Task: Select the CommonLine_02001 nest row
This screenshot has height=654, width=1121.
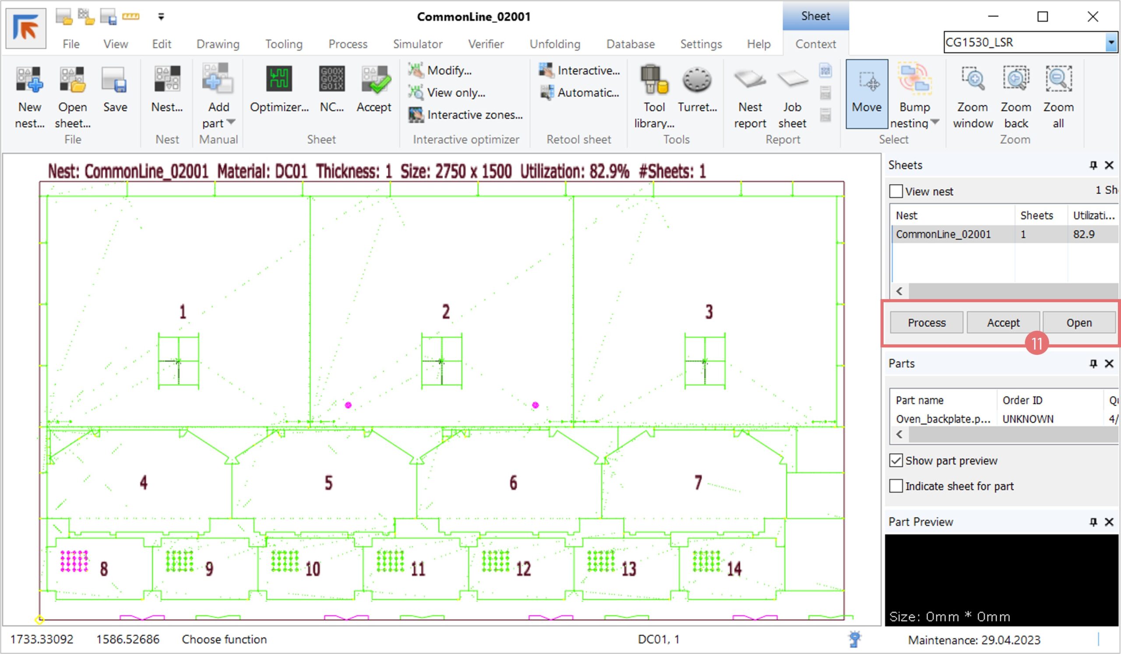Action: [943, 234]
